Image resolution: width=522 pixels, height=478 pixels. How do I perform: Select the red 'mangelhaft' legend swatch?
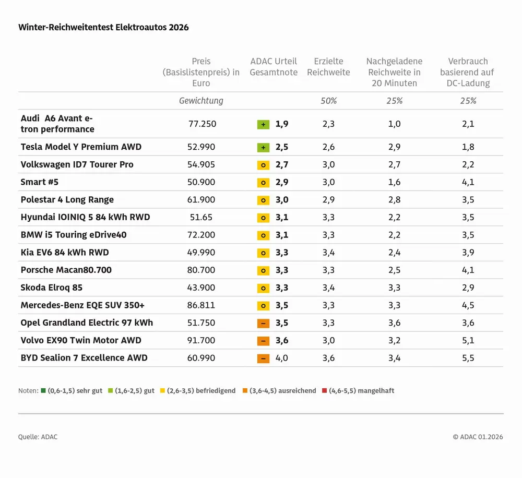325,390
